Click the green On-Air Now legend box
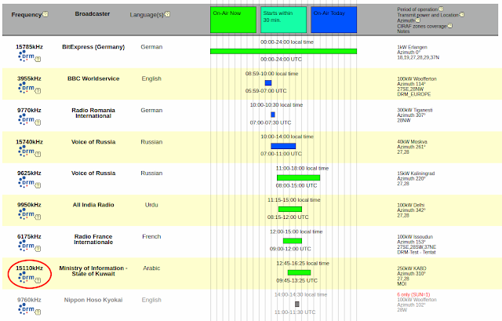 [x=233, y=20]
